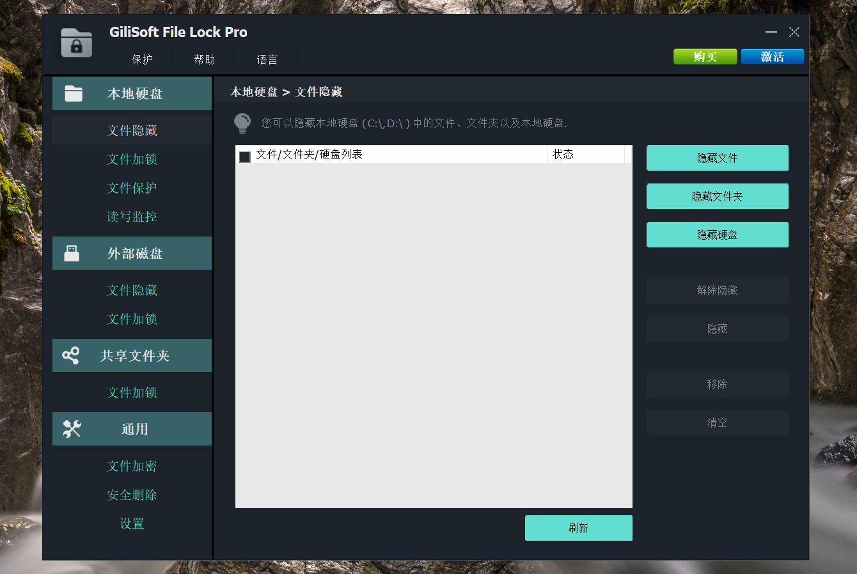This screenshot has width=857, height=574.
Task: Click the 通用 section header
Action: 132,429
